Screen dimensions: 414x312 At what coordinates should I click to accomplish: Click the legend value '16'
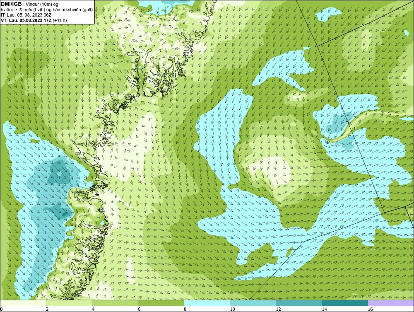(x=370, y=309)
